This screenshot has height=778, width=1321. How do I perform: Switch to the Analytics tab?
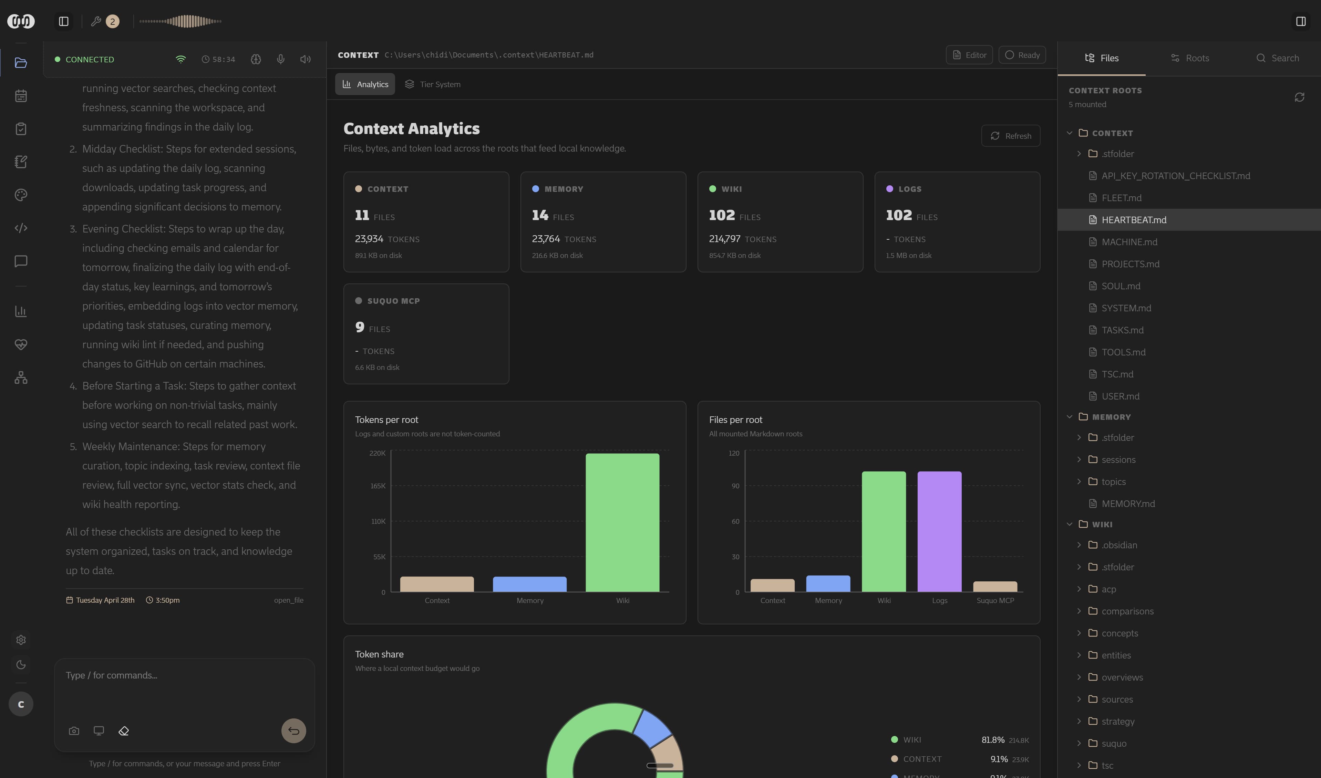(x=365, y=84)
